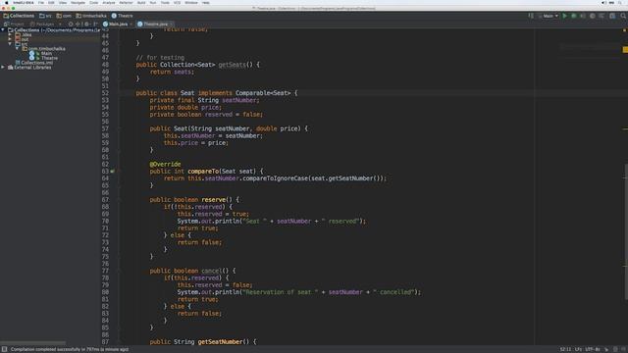Click the yellow warning marker on right stripe
The height and width of the screenshot is (353, 628).
(625, 50)
